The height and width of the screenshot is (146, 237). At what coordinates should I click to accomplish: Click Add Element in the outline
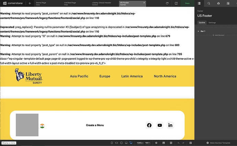218,35
